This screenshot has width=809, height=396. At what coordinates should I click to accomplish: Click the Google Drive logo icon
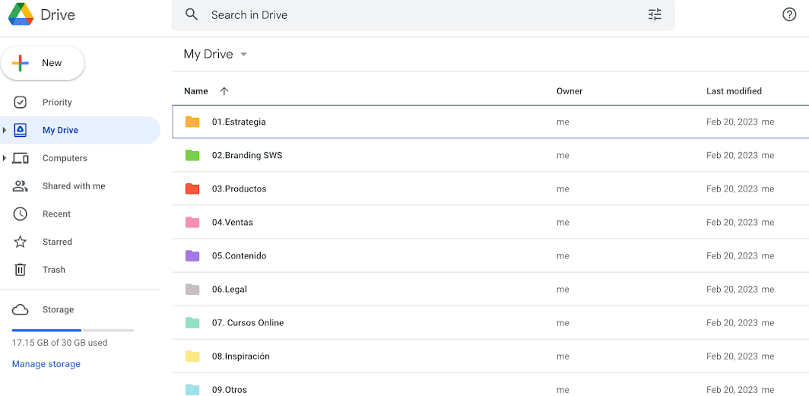(x=21, y=14)
